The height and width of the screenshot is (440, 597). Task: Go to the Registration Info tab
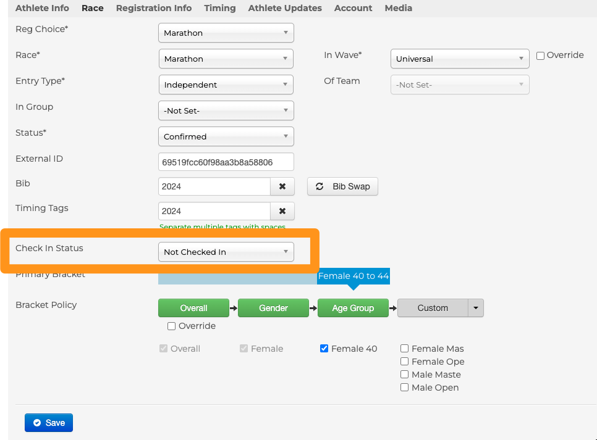(154, 8)
